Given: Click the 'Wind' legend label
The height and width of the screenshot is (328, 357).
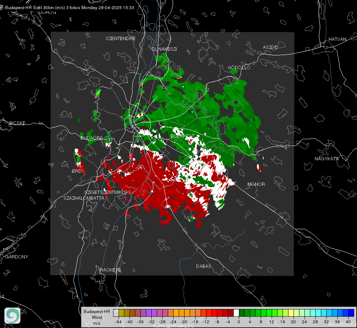Looking at the screenshot, I should tap(97, 317).
